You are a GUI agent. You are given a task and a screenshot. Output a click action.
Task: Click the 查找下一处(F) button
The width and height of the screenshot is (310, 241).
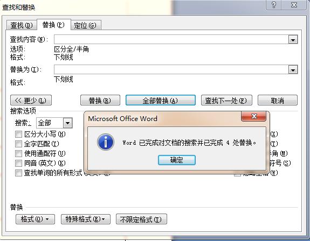click(x=226, y=101)
